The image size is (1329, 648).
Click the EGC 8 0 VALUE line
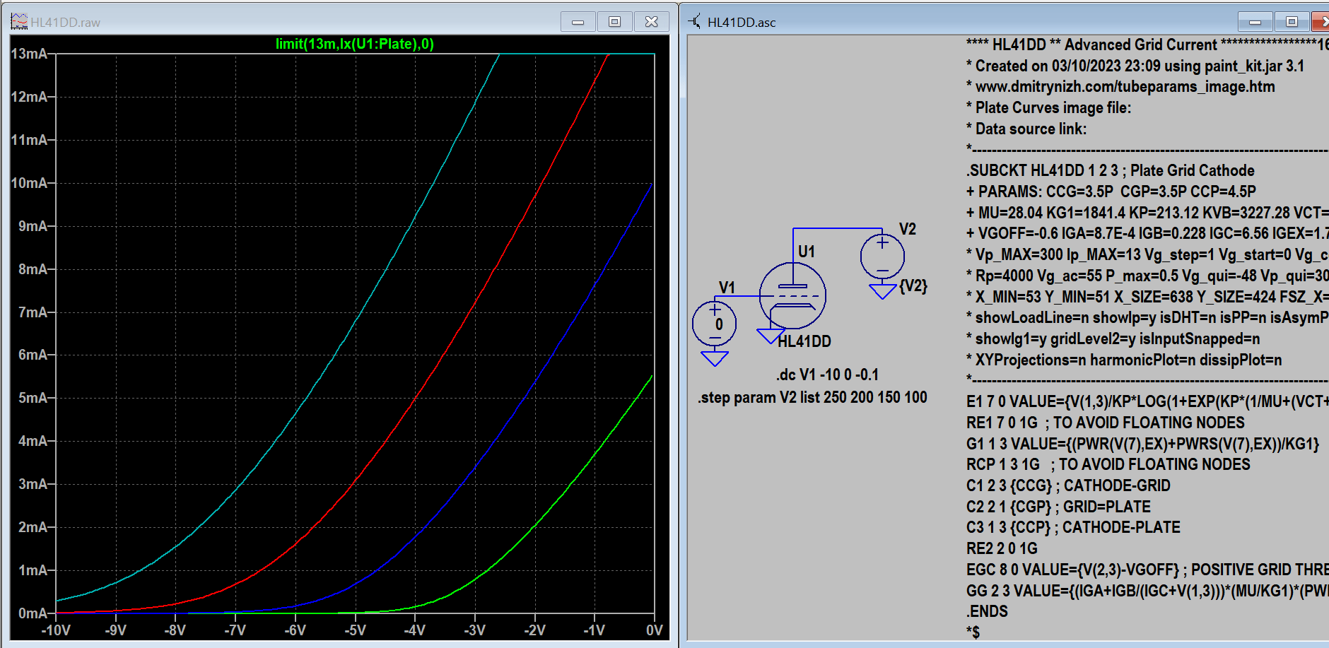click(x=1147, y=570)
